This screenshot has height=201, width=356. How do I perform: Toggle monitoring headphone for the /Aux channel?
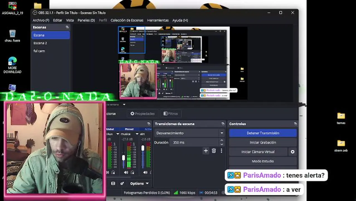[x=113, y=173]
